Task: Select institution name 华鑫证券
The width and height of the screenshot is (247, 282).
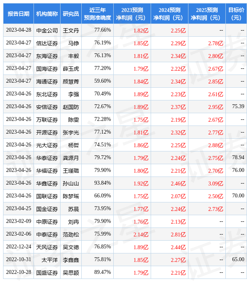Action: 47,183
